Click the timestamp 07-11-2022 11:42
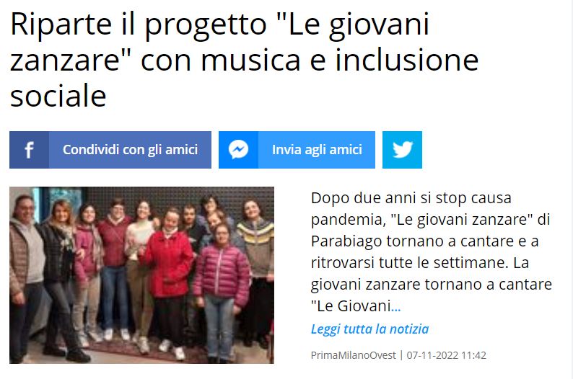573x379 pixels. coord(447,355)
